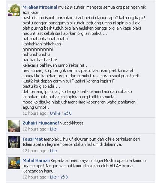Image resolution: width=165 pixels, height=183 pixels.
Task: Like Fauzi Mat's comment
Action: pos(53,151)
